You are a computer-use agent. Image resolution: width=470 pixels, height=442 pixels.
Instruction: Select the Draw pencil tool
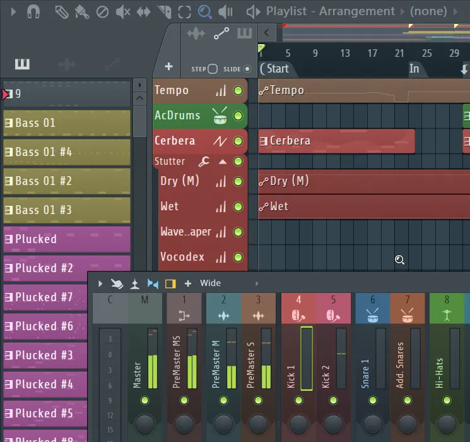click(x=62, y=12)
